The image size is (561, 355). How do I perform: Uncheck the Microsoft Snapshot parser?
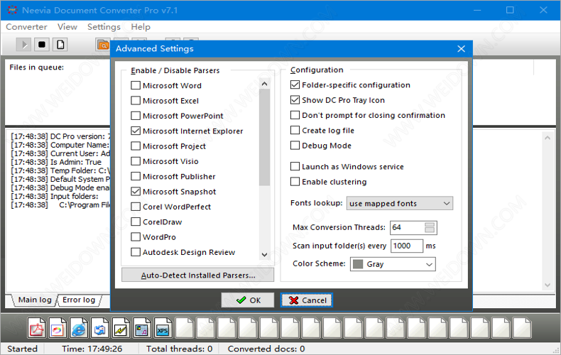tap(136, 192)
